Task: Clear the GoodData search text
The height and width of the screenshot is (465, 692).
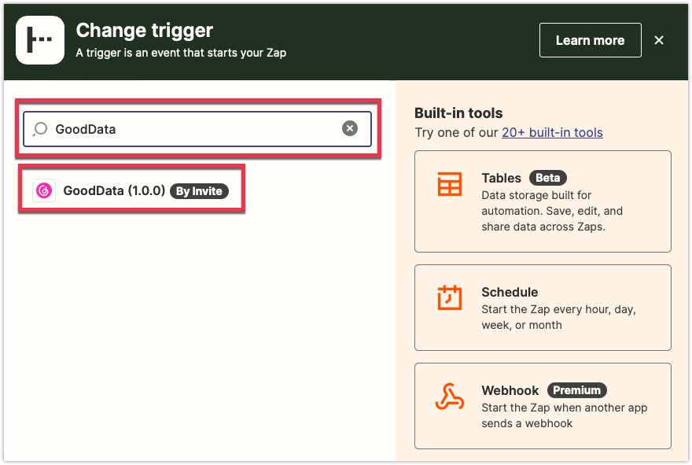Action: click(x=349, y=128)
